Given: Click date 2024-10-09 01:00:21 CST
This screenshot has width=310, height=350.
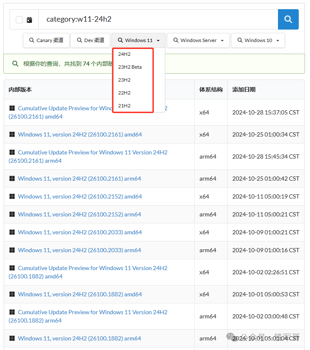Looking at the screenshot, I should [265, 232].
